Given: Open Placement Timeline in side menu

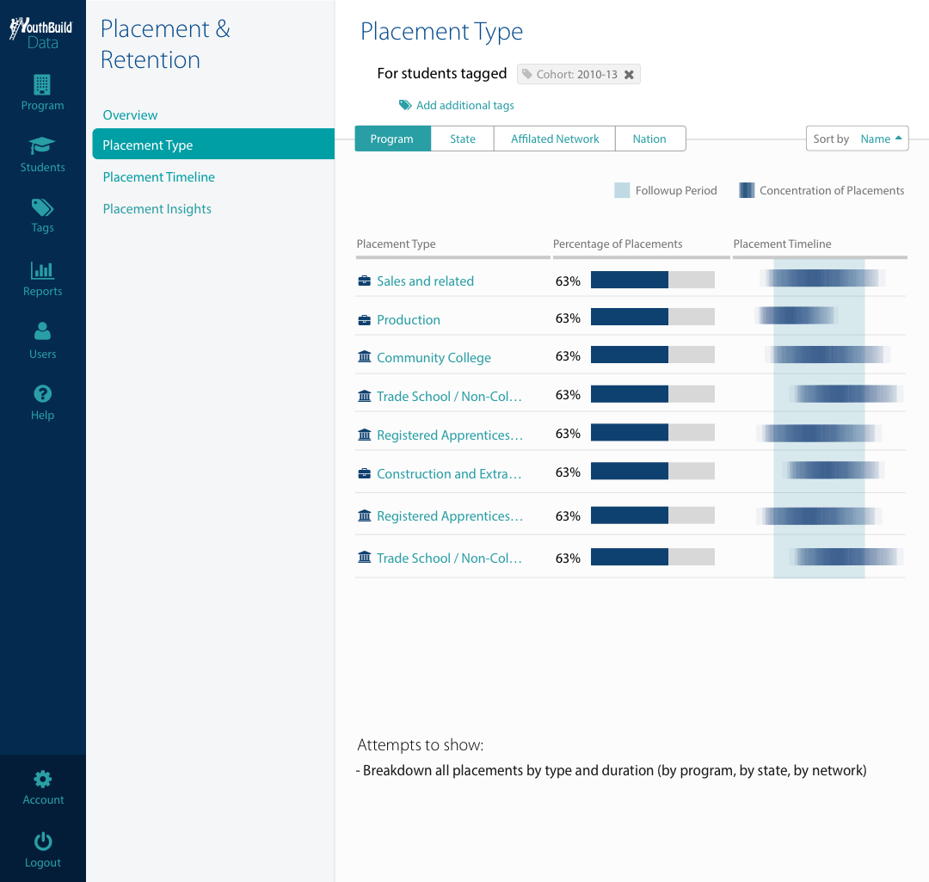Looking at the screenshot, I should (x=159, y=176).
